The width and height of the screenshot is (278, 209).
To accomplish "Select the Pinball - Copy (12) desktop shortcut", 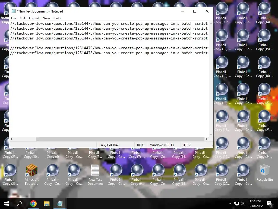I will [x=222, y=67].
